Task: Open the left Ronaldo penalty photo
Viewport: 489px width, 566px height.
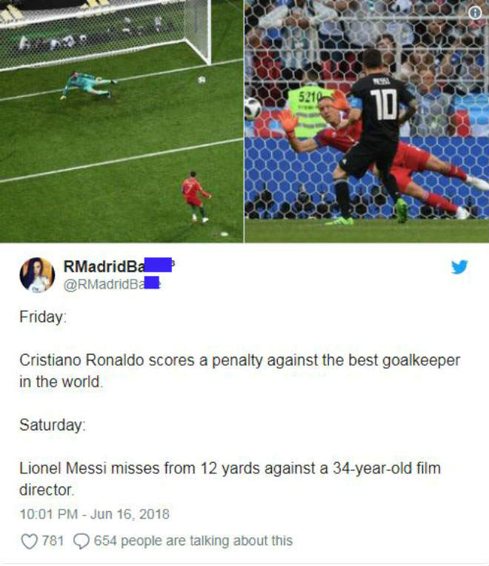Action: click(x=122, y=122)
